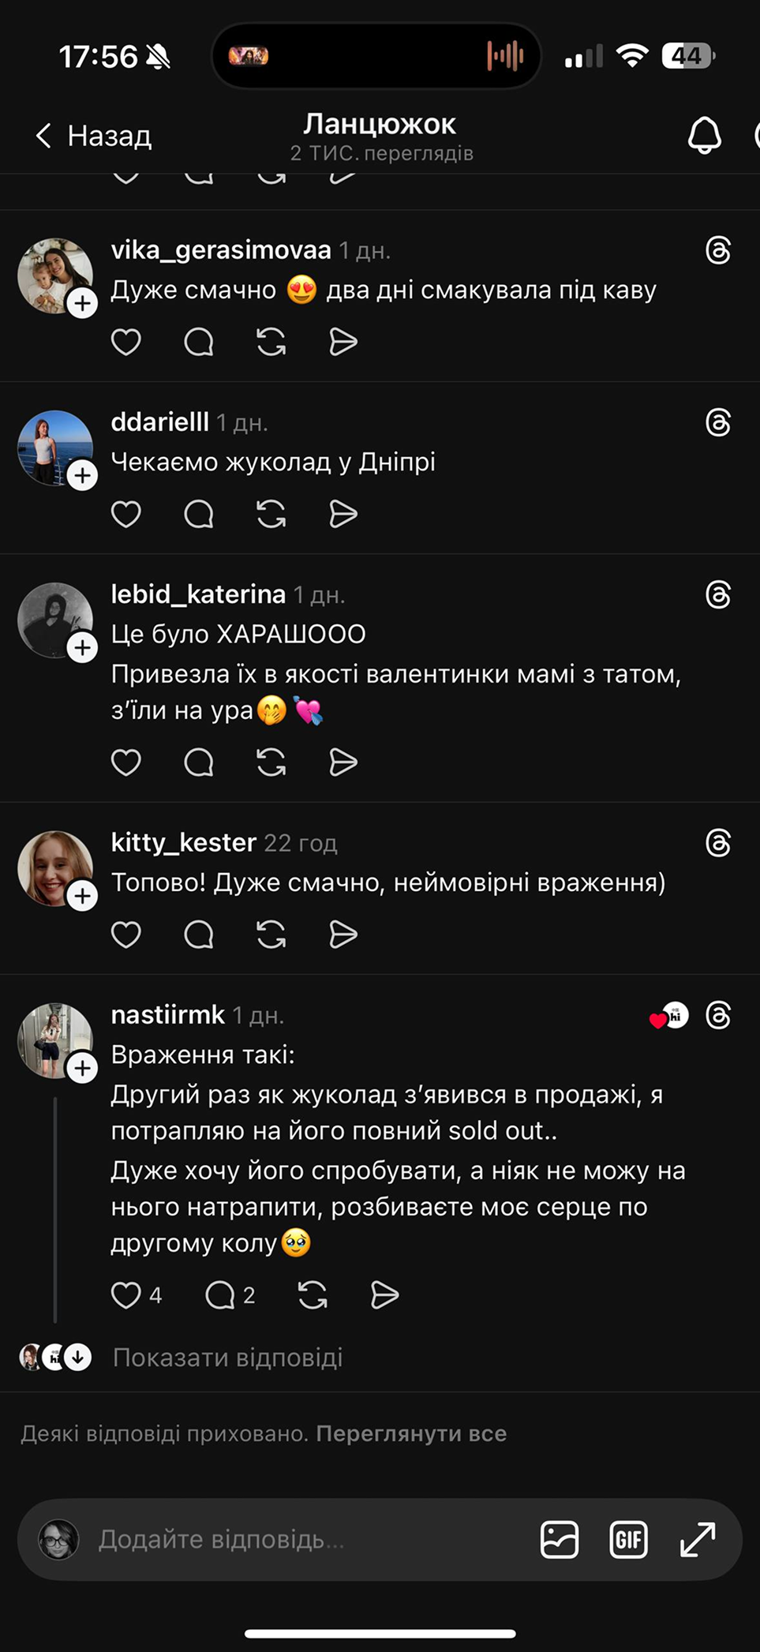Expand the reply composer to full screen
Viewport: 760px width, 1652px height.
(x=698, y=1539)
